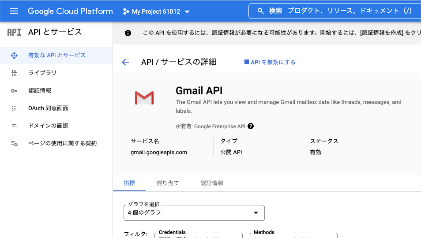Open the Credentials filter dropdown
The width and height of the screenshot is (421, 238).
(199, 235)
